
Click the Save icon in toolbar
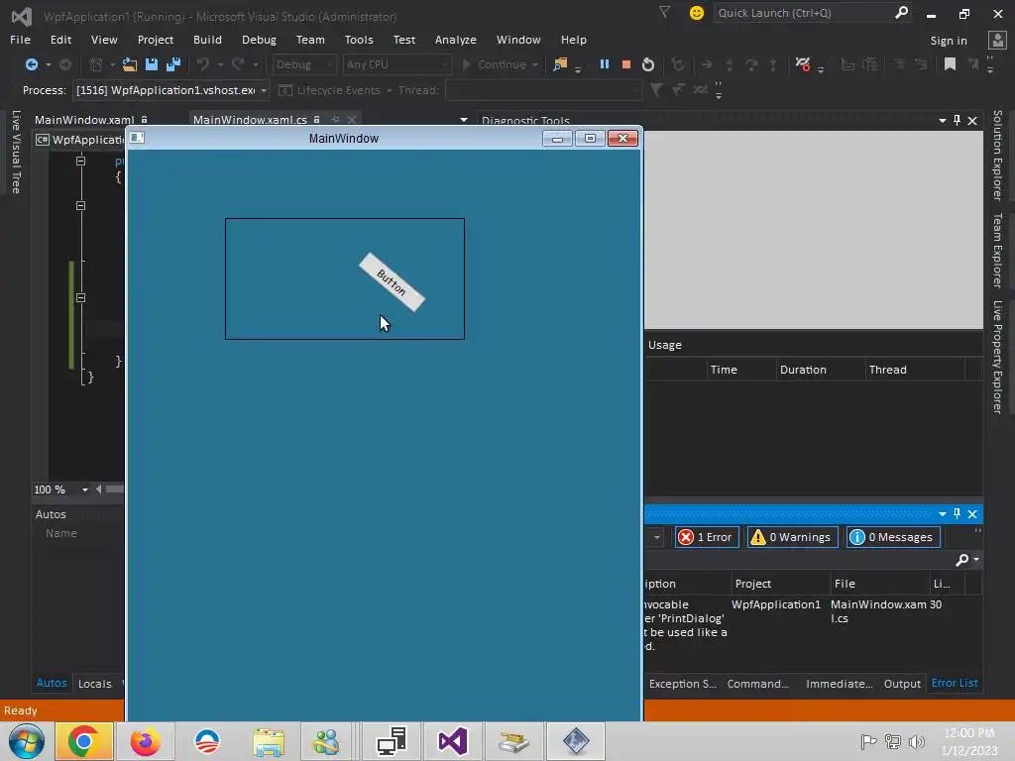152,64
